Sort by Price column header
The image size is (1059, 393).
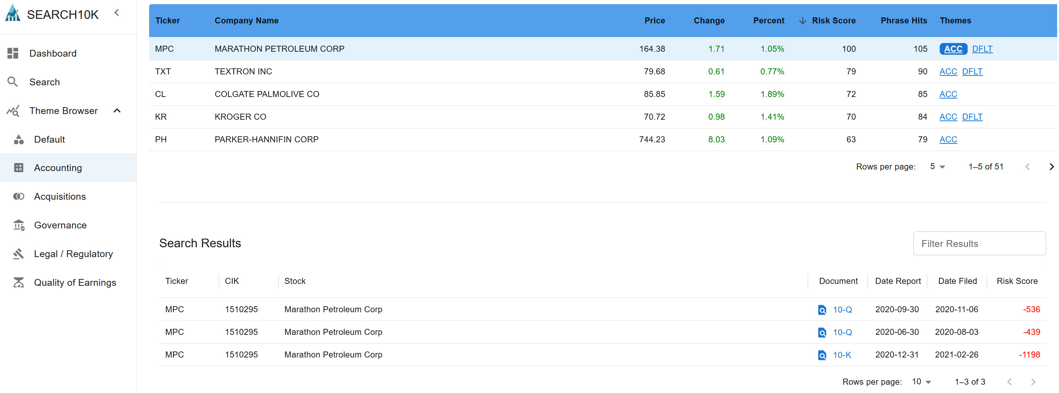click(655, 20)
